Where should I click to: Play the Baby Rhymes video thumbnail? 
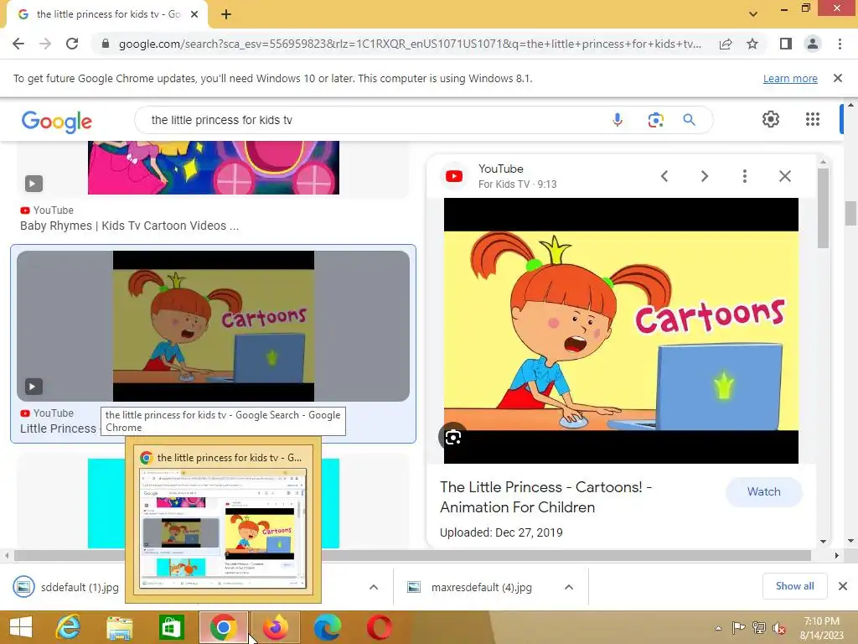coord(34,184)
